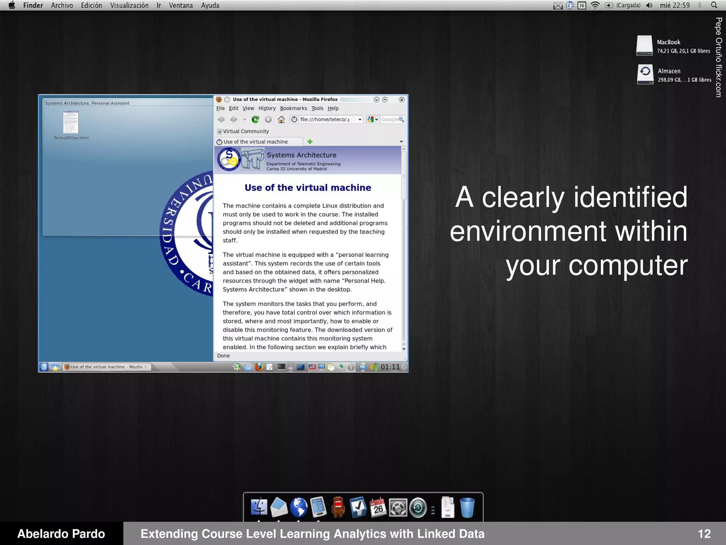This screenshot has height=545, width=726.
Task: Open the Bookmarks menu in Firefox
Action: 293,108
